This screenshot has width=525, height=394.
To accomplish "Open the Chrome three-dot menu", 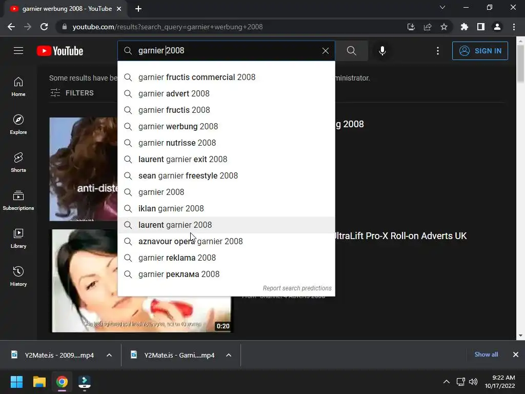I will pyautogui.click(x=514, y=27).
